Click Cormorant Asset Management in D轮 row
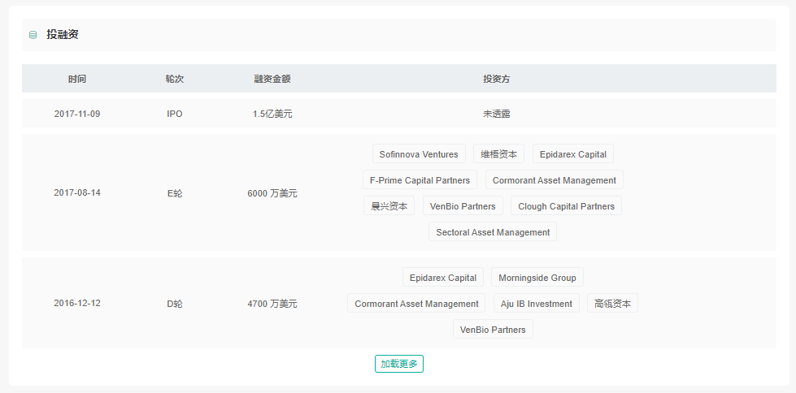 point(416,304)
